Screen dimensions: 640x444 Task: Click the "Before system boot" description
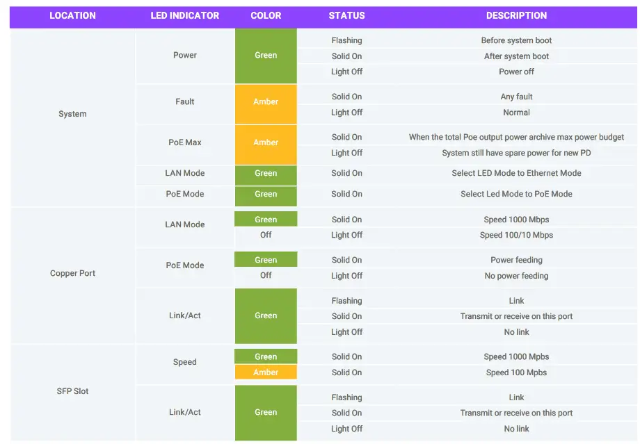(516, 40)
